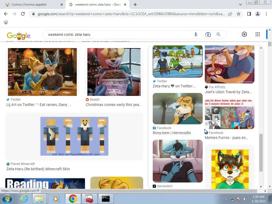
Task: Open Reddit Christmas comes early link
Action: click(x=113, y=105)
